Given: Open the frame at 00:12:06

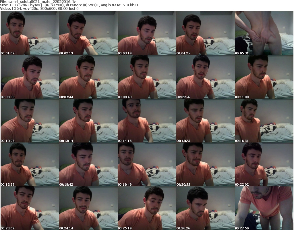Looking at the screenshot, I should click(x=30, y=121).
